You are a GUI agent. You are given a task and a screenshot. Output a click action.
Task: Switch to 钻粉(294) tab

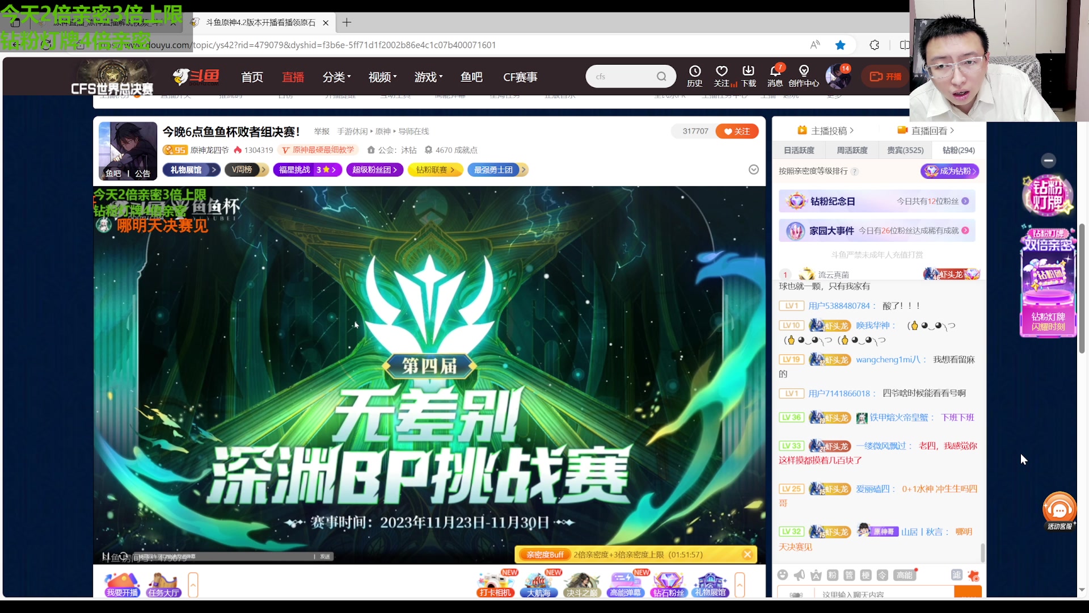(x=959, y=150)
